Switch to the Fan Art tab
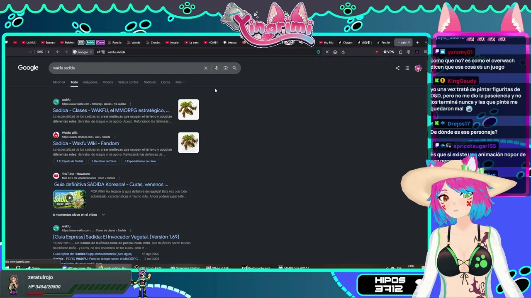 click(x=384, y=43)
